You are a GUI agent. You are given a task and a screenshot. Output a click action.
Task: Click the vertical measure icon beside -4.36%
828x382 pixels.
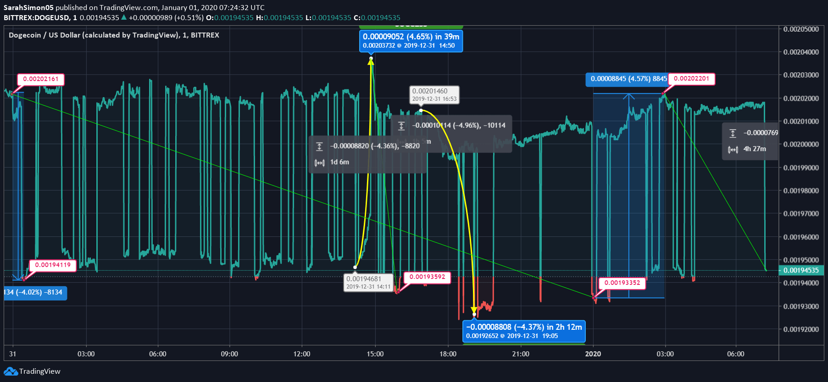pos(319,146)
